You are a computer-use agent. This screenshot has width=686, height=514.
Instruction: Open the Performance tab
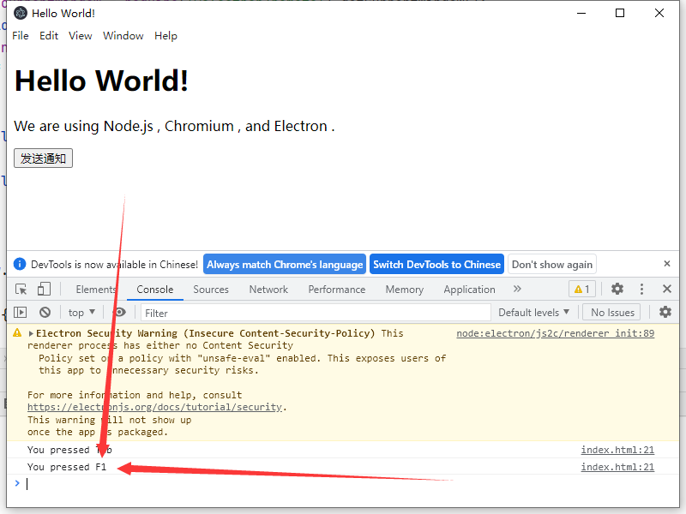pyautogui.click(x=336, y=290)
